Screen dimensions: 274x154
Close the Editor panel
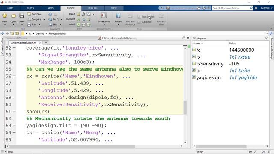[188, 38]
